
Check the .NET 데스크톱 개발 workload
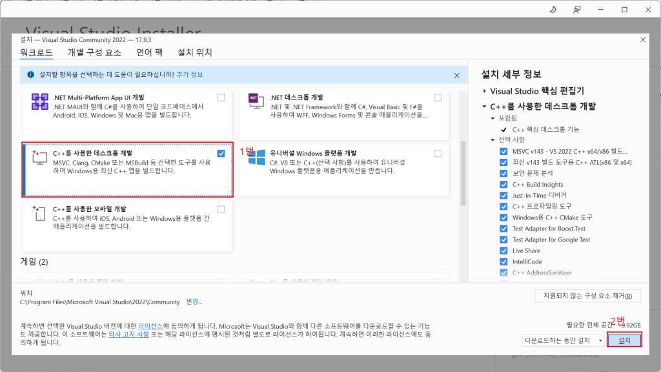click(x=438, y=98)
